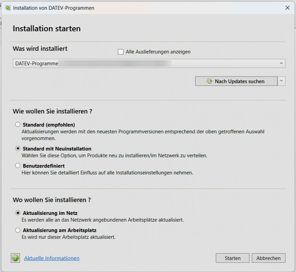296x272 pixels.
Task: Click the green refresh arrows update icon
Action: tap(209, 81)
